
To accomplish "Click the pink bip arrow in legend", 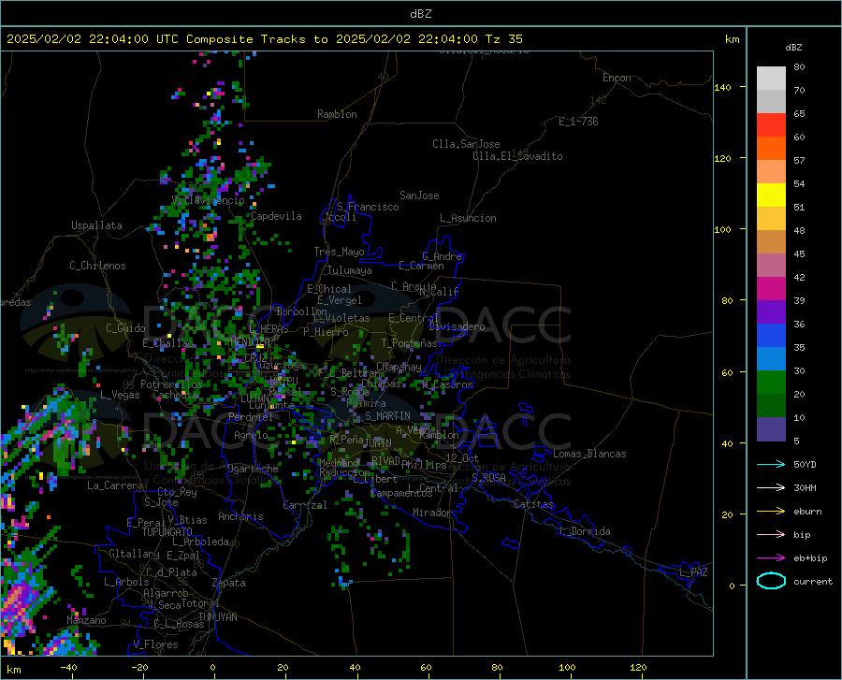I will pos(771,535).
